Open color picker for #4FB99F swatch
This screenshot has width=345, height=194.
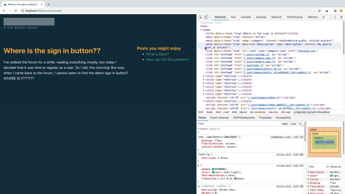(213, 169)
